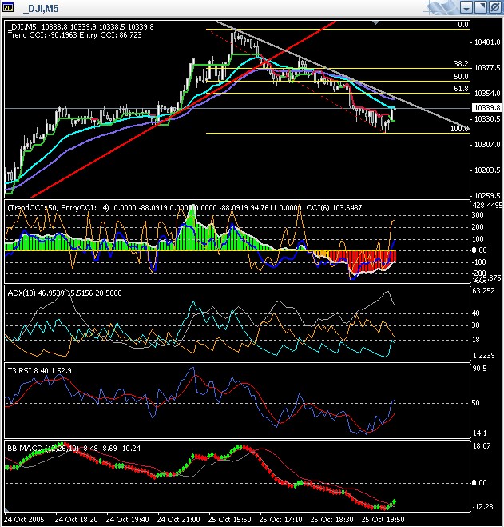Click the 25 Oct 17:10 time axis label
This screenshot has height=527, width=504.
(x=280, y=519)
